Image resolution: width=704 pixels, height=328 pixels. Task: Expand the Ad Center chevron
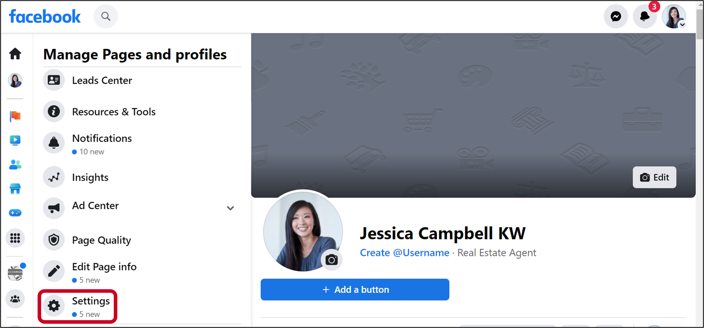click(x=230, y=208)
